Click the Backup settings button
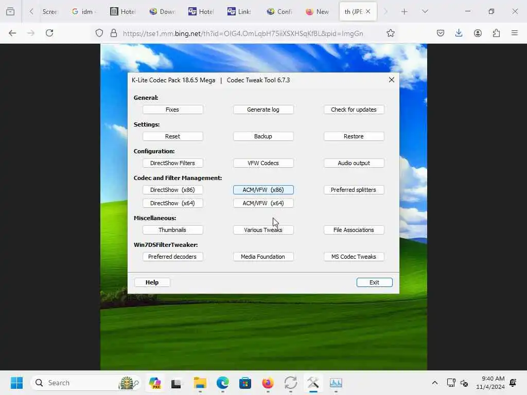 point(263,136)
